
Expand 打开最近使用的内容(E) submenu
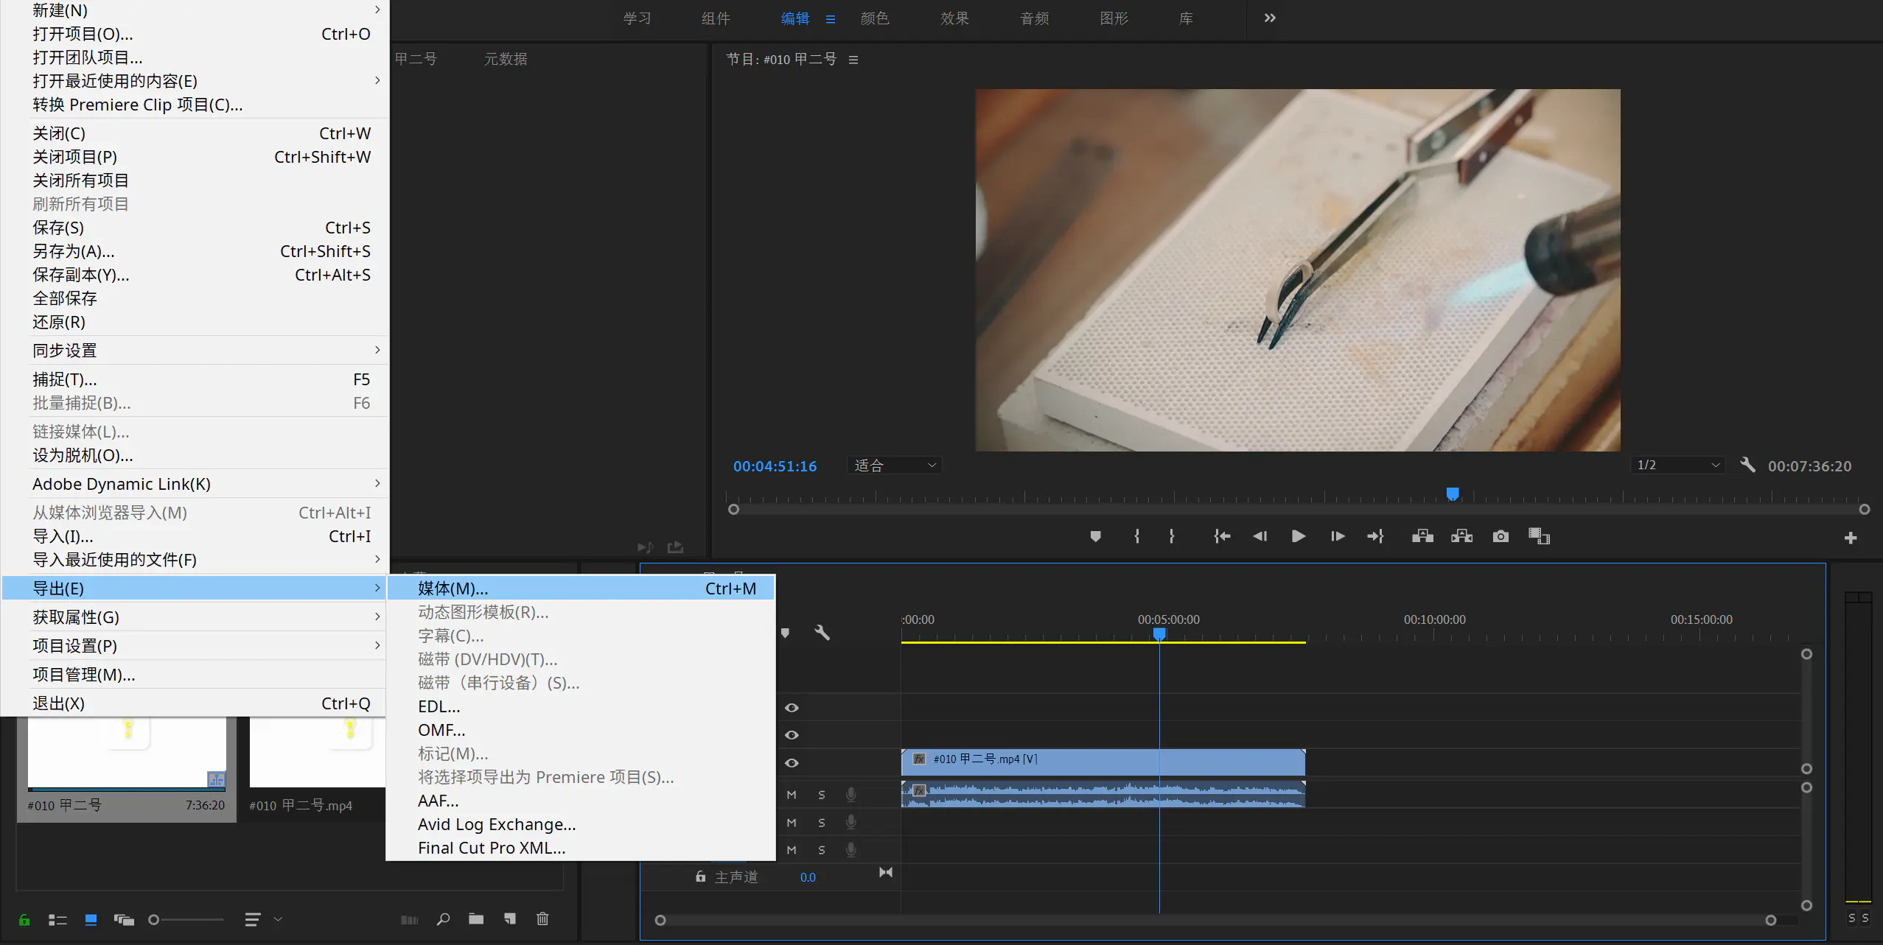click(x=195, y=80)
